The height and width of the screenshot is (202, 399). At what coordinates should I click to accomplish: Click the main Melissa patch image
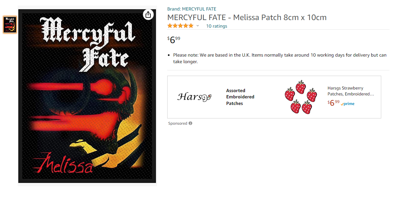click(87, 96)
